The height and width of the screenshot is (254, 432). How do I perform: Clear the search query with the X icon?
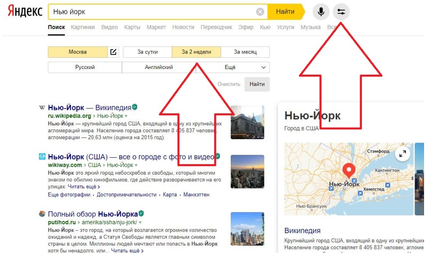tap(260, 12)
